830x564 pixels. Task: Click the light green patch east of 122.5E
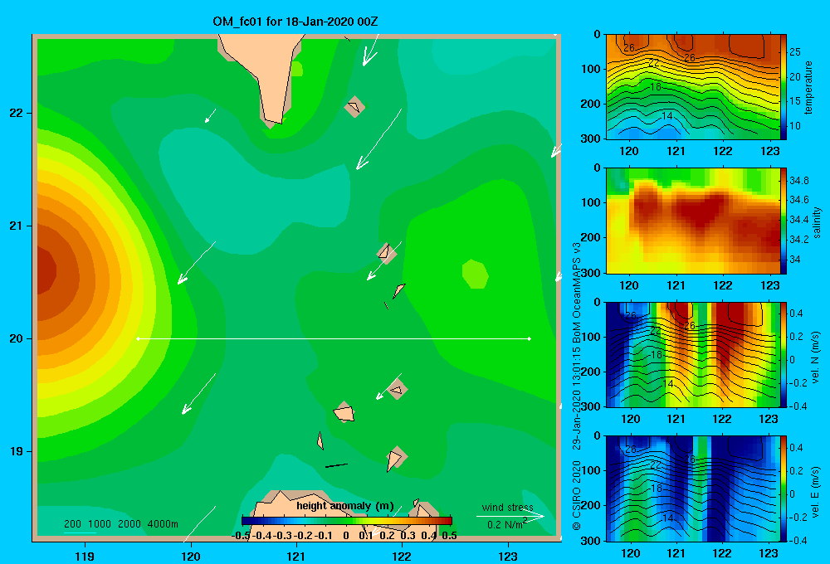coord(475,274)
